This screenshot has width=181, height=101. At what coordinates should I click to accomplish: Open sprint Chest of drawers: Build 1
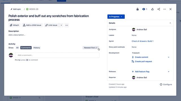143,41
